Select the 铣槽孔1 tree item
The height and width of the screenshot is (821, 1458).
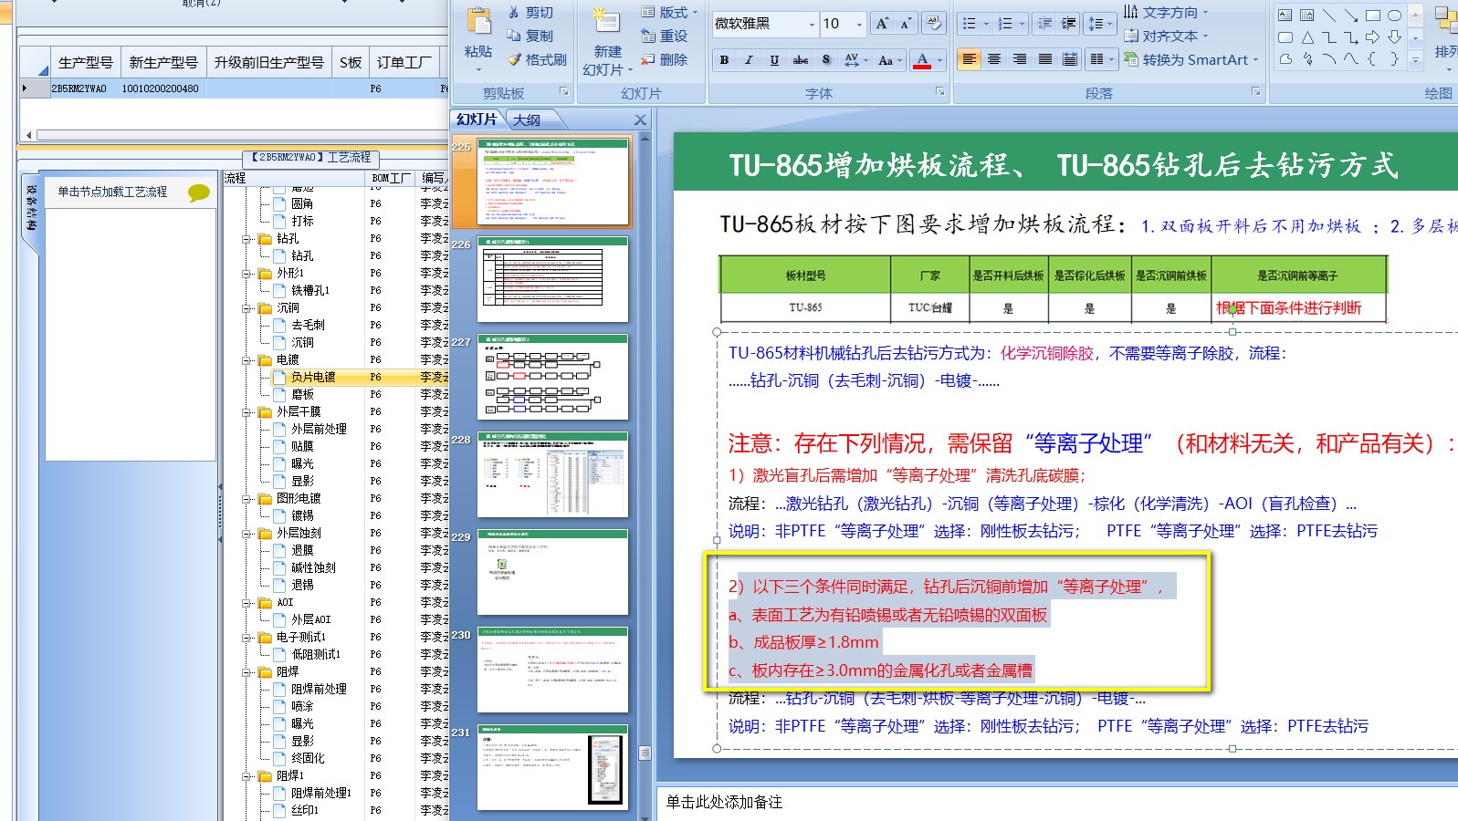tap(310, 290)
